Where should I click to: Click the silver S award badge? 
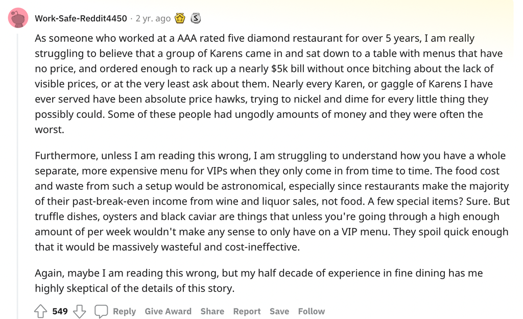click(196, 18)
